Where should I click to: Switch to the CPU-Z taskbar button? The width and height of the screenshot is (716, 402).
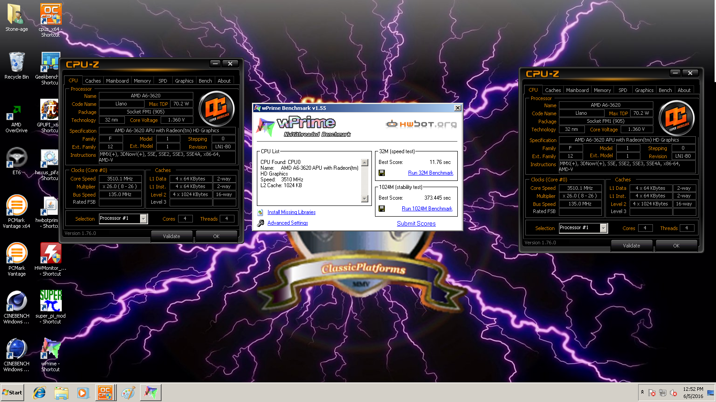coord(105,393)
